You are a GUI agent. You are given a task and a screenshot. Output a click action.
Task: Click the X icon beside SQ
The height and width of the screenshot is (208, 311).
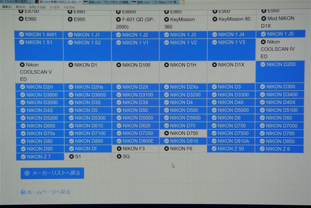119,156
